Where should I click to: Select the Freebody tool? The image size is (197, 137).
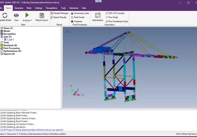coord(76,21)
